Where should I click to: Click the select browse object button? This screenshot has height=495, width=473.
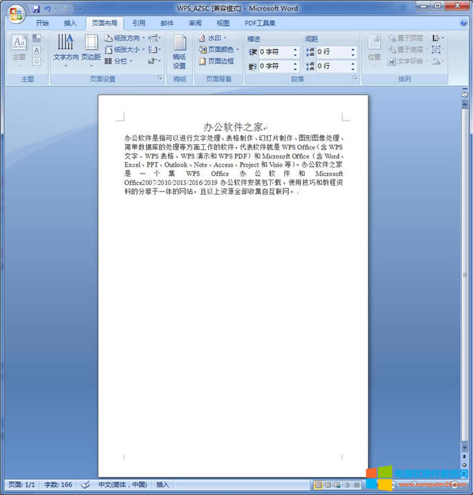[x=465, y=465]
